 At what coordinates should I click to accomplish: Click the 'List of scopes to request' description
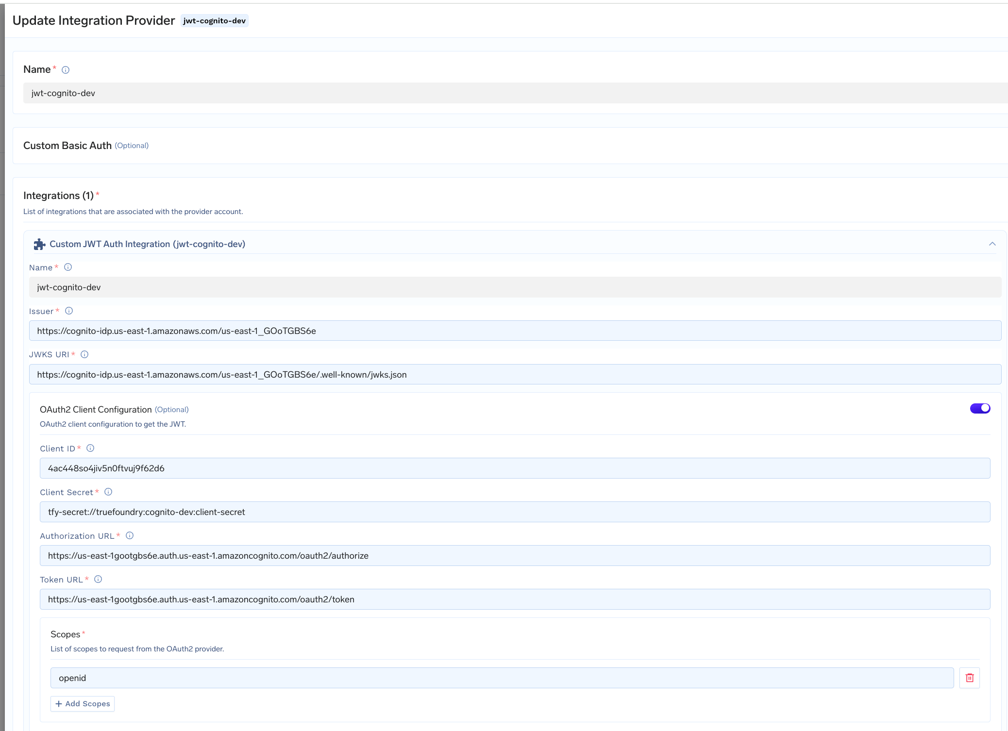coord(137,649)
